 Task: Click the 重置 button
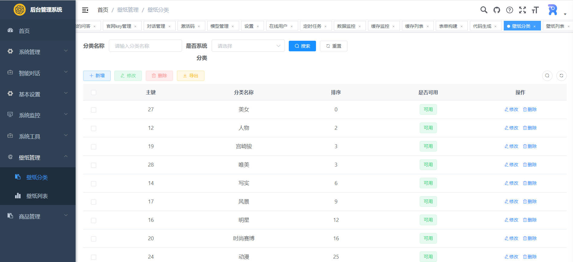tap(334, 46)
